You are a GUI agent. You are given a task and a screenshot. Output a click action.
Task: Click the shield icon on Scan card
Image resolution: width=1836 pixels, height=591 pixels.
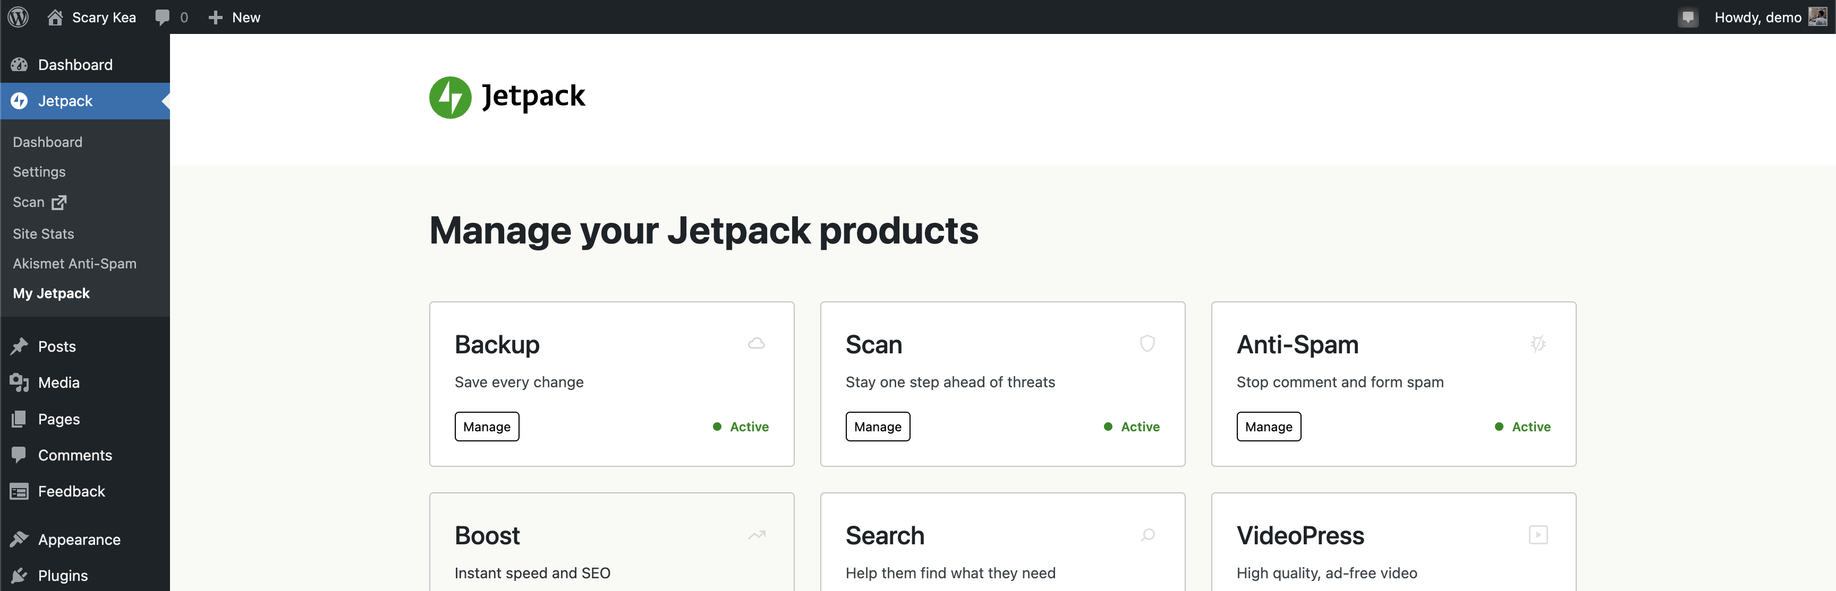tap(1147, 343)
